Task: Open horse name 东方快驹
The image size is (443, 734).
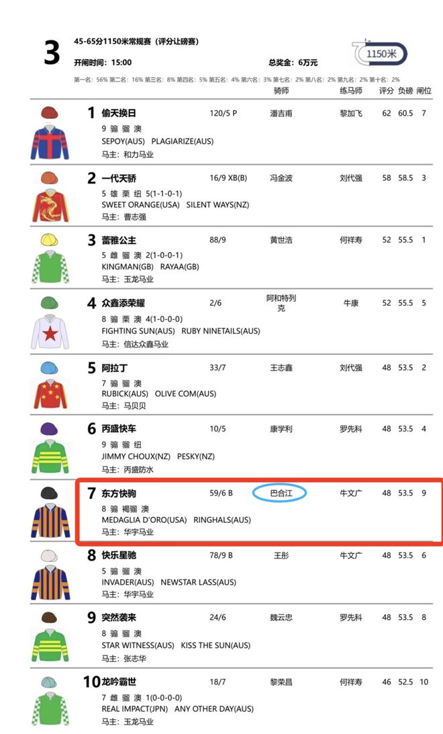Action: tap(119, 493)
